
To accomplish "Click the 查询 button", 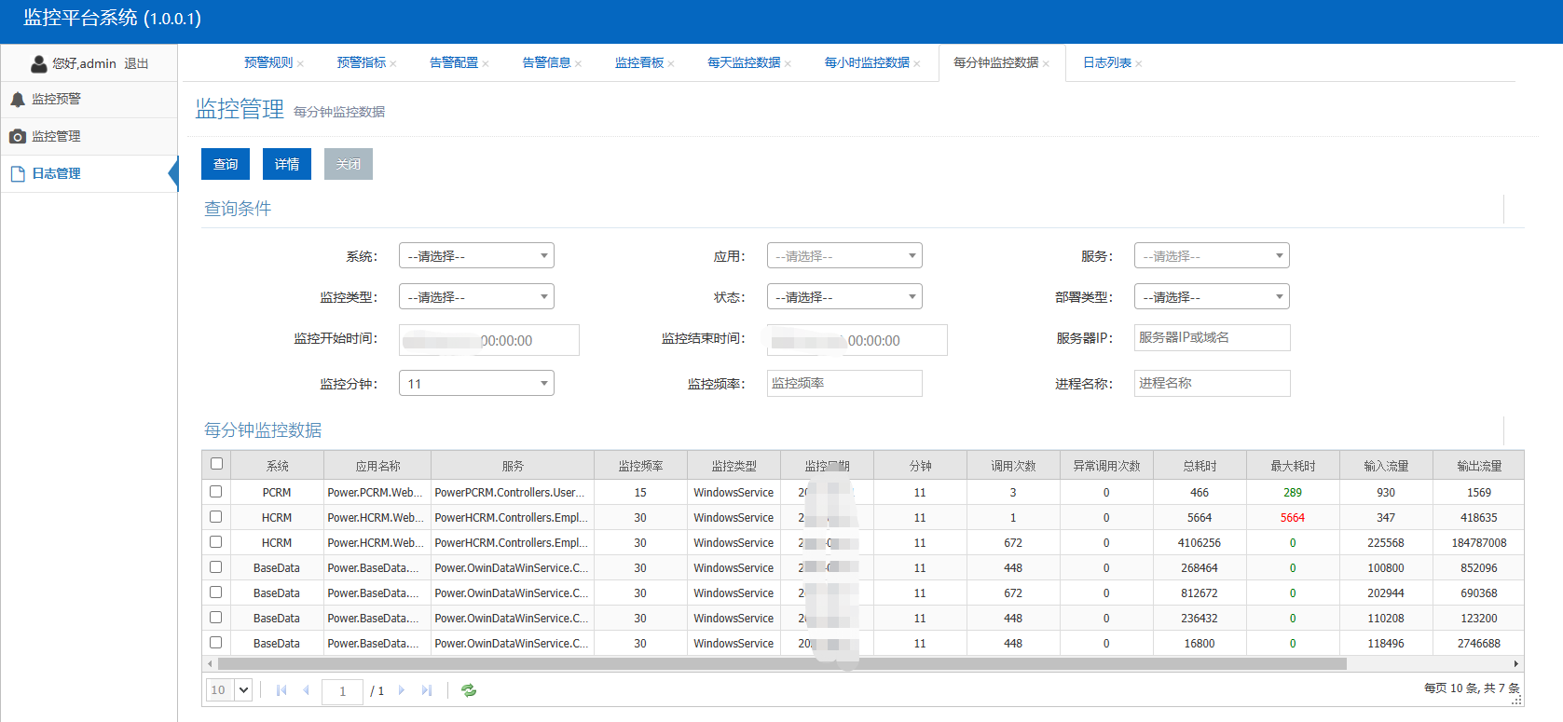I will [226, 164].
